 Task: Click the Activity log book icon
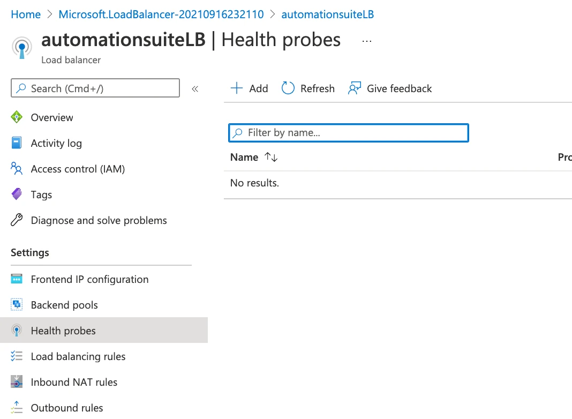17,143
